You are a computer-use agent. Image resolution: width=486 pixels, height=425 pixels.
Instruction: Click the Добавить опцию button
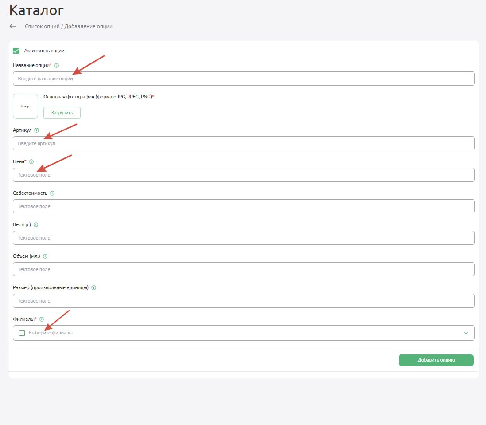click(436, 360)
